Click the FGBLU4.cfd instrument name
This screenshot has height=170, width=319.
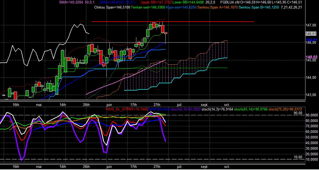(x=229, y=2)
